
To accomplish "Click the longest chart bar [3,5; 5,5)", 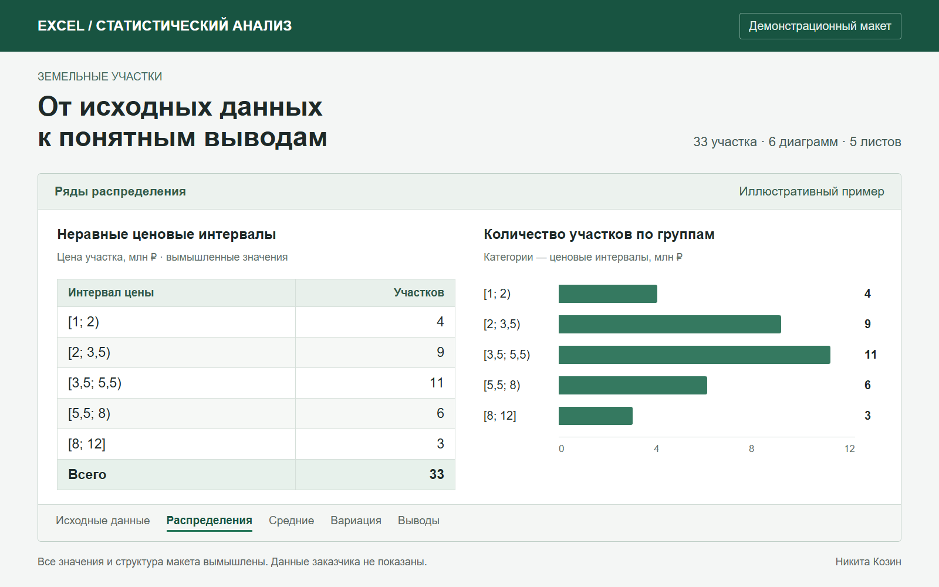I will click(x=694, y=355).
